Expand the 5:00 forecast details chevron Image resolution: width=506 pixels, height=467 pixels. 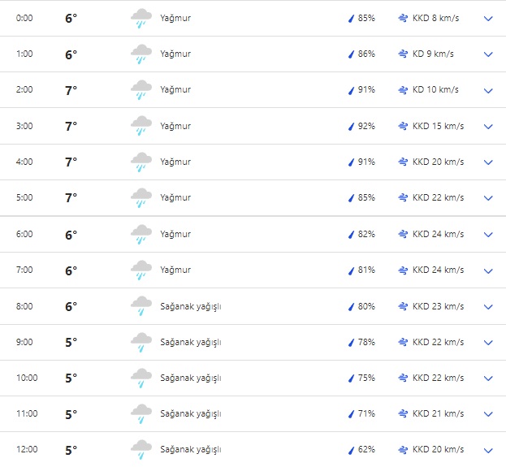click(488, 198)
